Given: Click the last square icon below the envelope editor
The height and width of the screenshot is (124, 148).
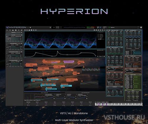Looking at the screenshot, I should pyautogui.click(x=104, y=56).
